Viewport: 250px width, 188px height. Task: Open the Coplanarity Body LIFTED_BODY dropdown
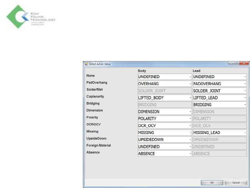click(x=165, y=98)
